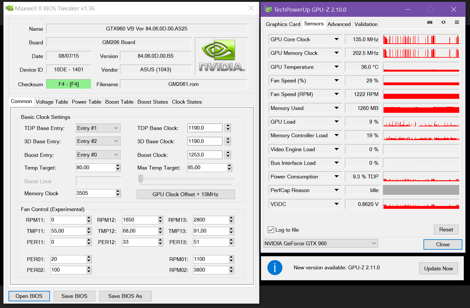Click the Boost Clock stepper arrows
This screenshot has width=470, height=308.
[x=228, y=155]
